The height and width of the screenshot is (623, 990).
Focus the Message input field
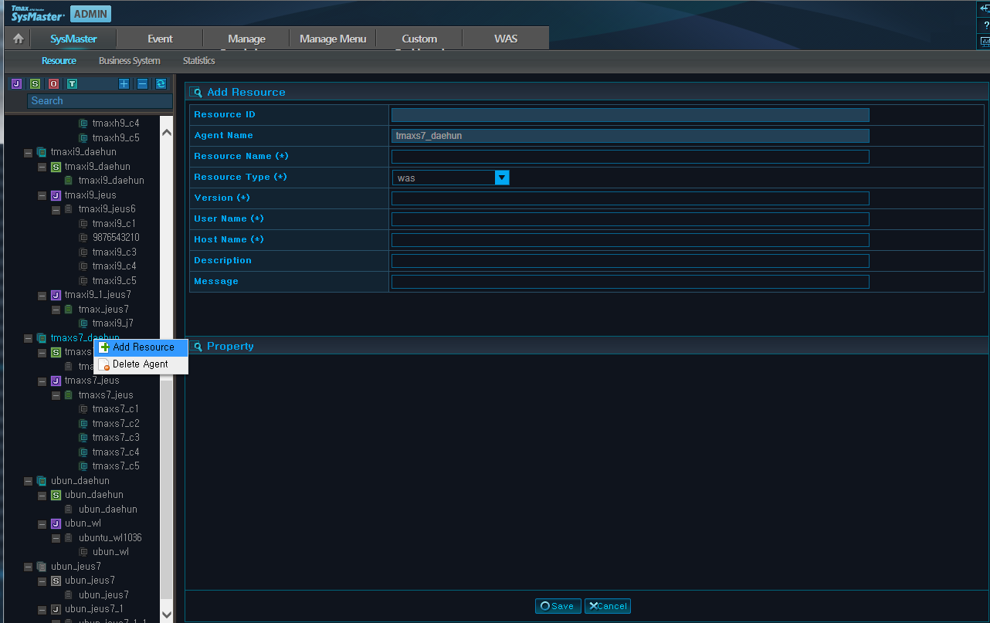coord(630,282)
